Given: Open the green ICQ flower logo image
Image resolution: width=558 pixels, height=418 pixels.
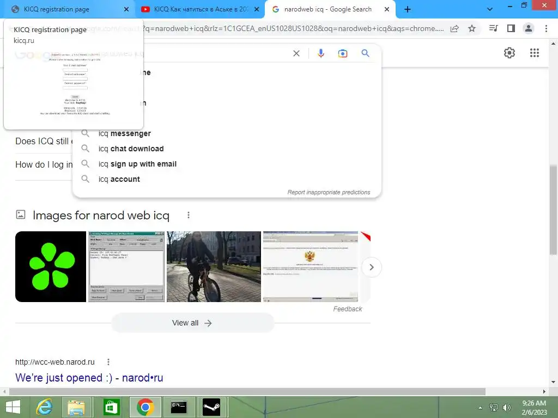Looking at the screenshot, I should tap(51, 267).
